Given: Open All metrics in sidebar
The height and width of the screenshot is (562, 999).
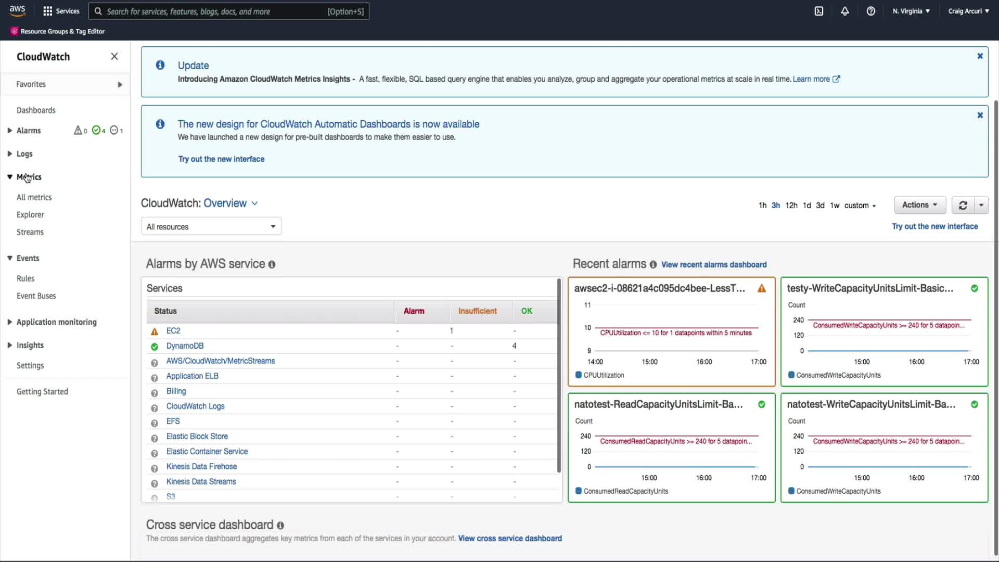Looking at the screenshot, I should click(x=34, y=197).
